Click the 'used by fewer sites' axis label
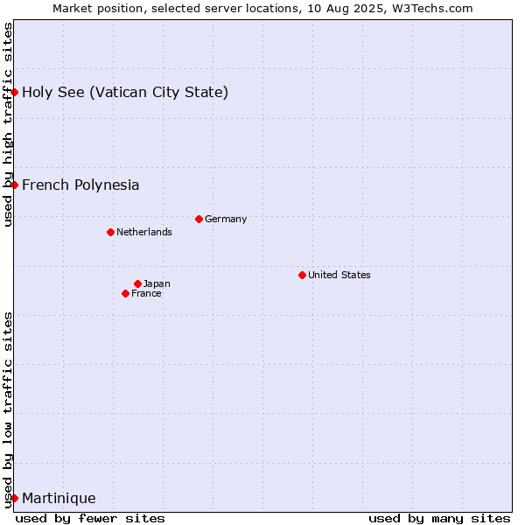Image resolution: width=525 pixels, height=525 pixels. click(x=90, y=519)
